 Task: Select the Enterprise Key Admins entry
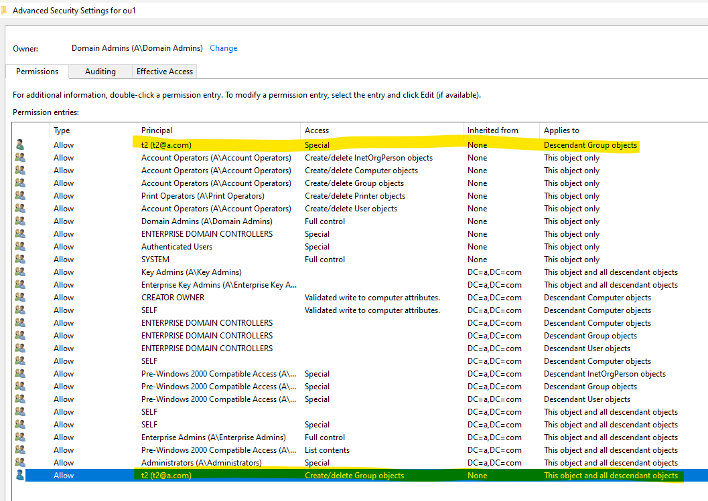point(360,284)
